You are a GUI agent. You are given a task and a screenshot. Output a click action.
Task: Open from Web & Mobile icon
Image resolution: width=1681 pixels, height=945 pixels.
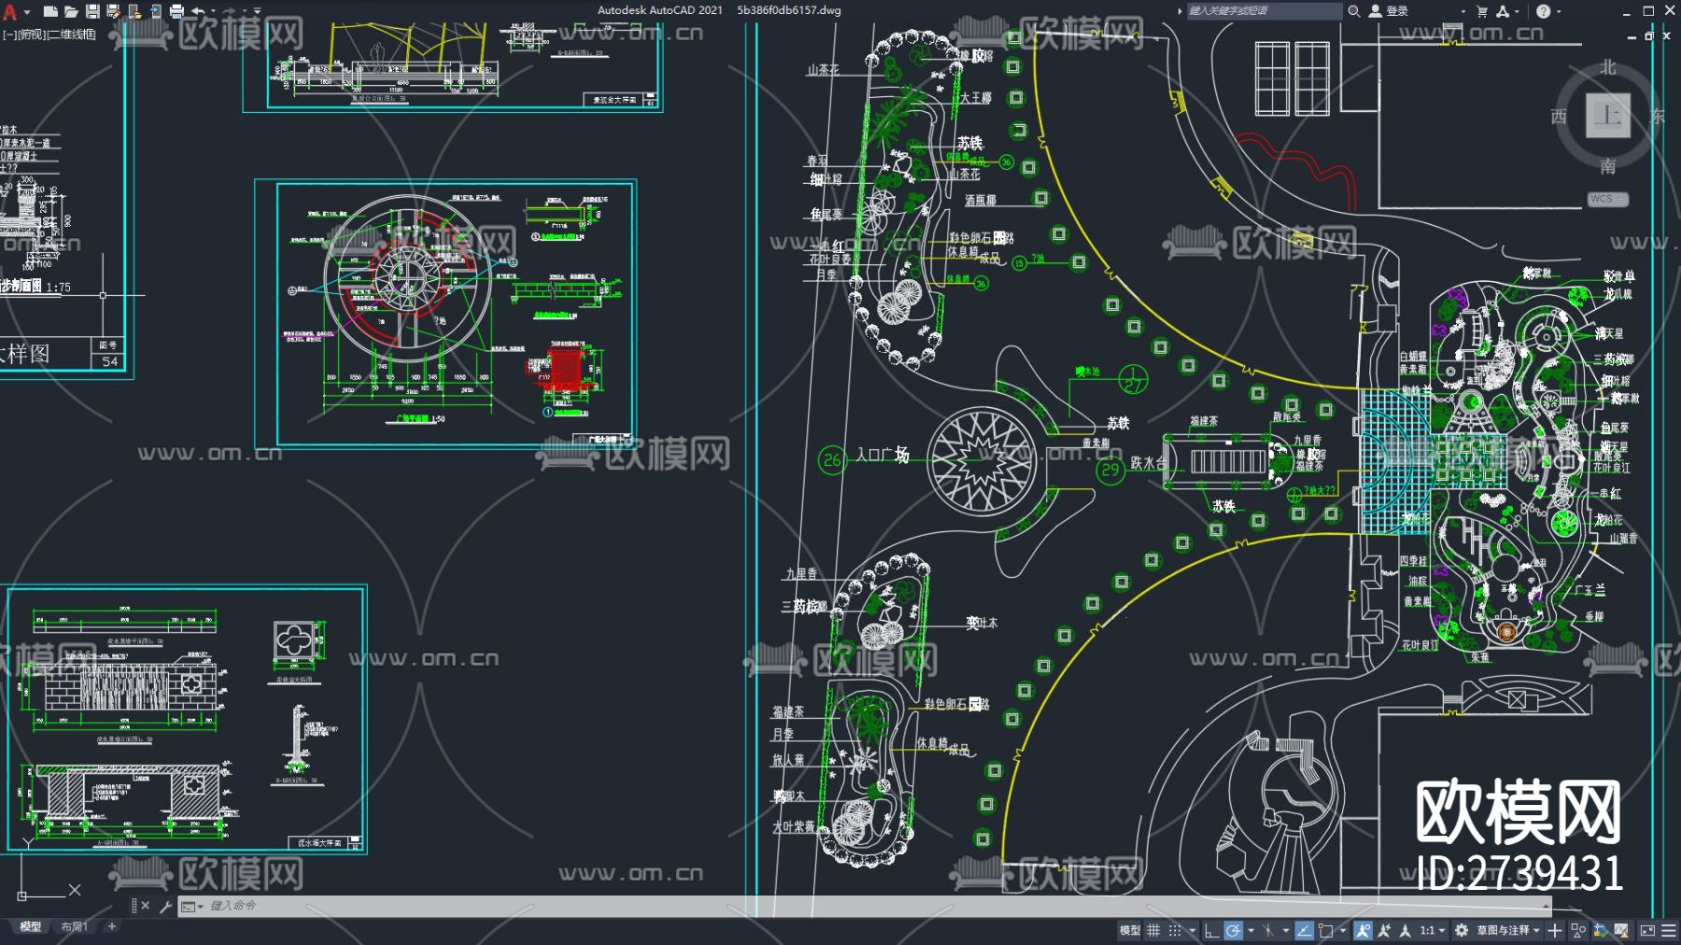tap(134, 11)
